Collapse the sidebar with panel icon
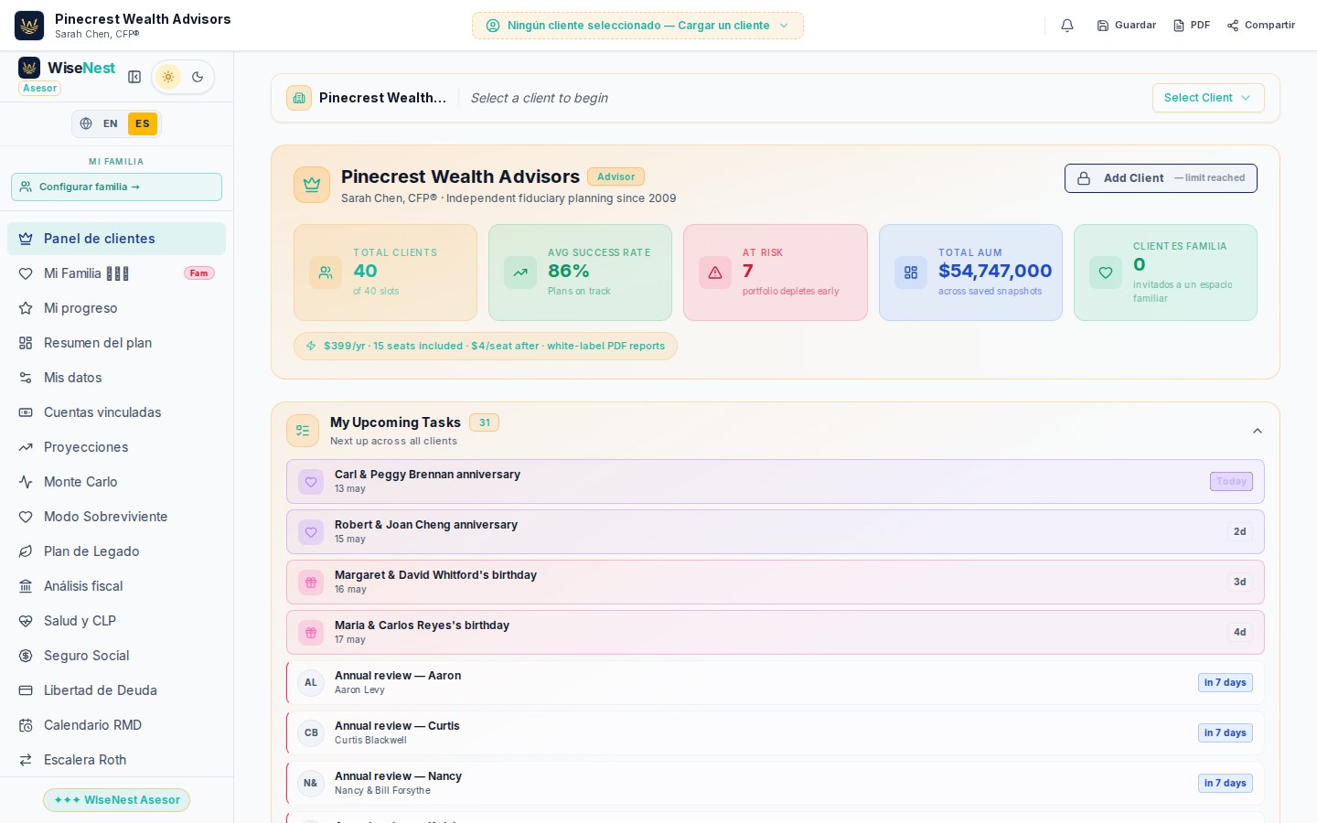 point(134,77)
